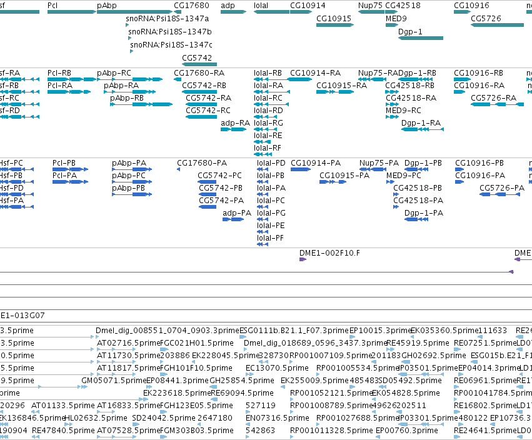Image resolution: width=532 pixels, height=440 pixels.
Task: Select the Dgp-1 gene feature
Action: pyautogui.click(x=421, y=38)
